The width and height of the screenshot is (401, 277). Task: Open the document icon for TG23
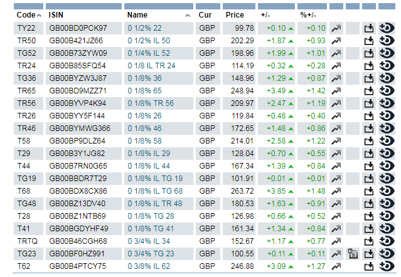353,254
